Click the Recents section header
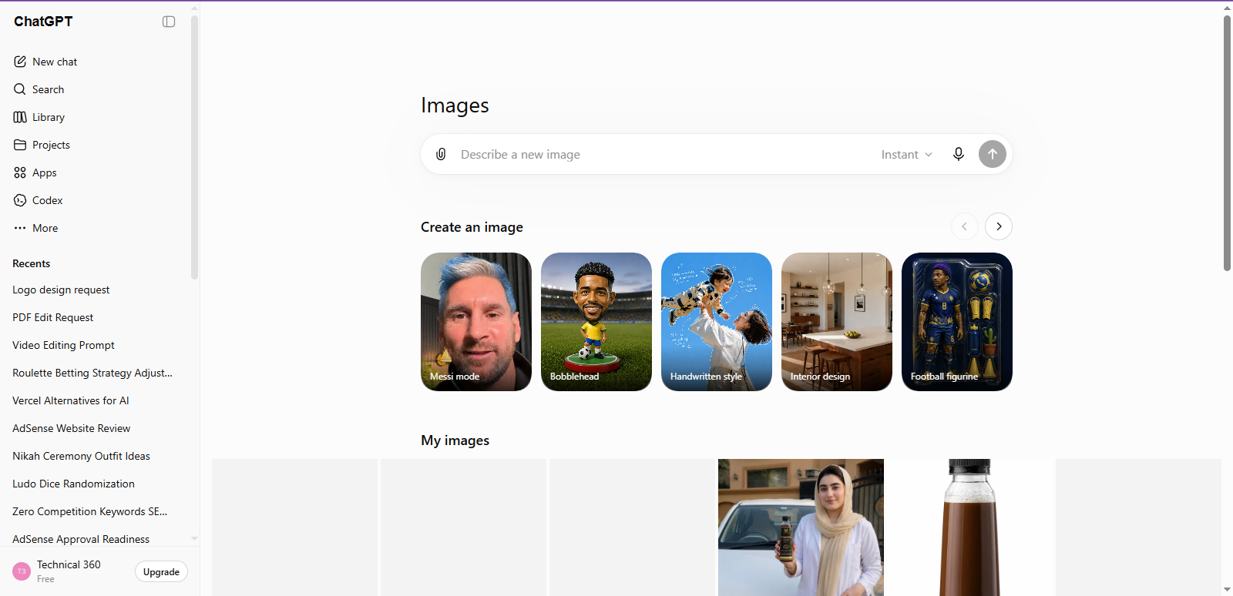Screen dimensions: 1233x596 click(32, 263)
